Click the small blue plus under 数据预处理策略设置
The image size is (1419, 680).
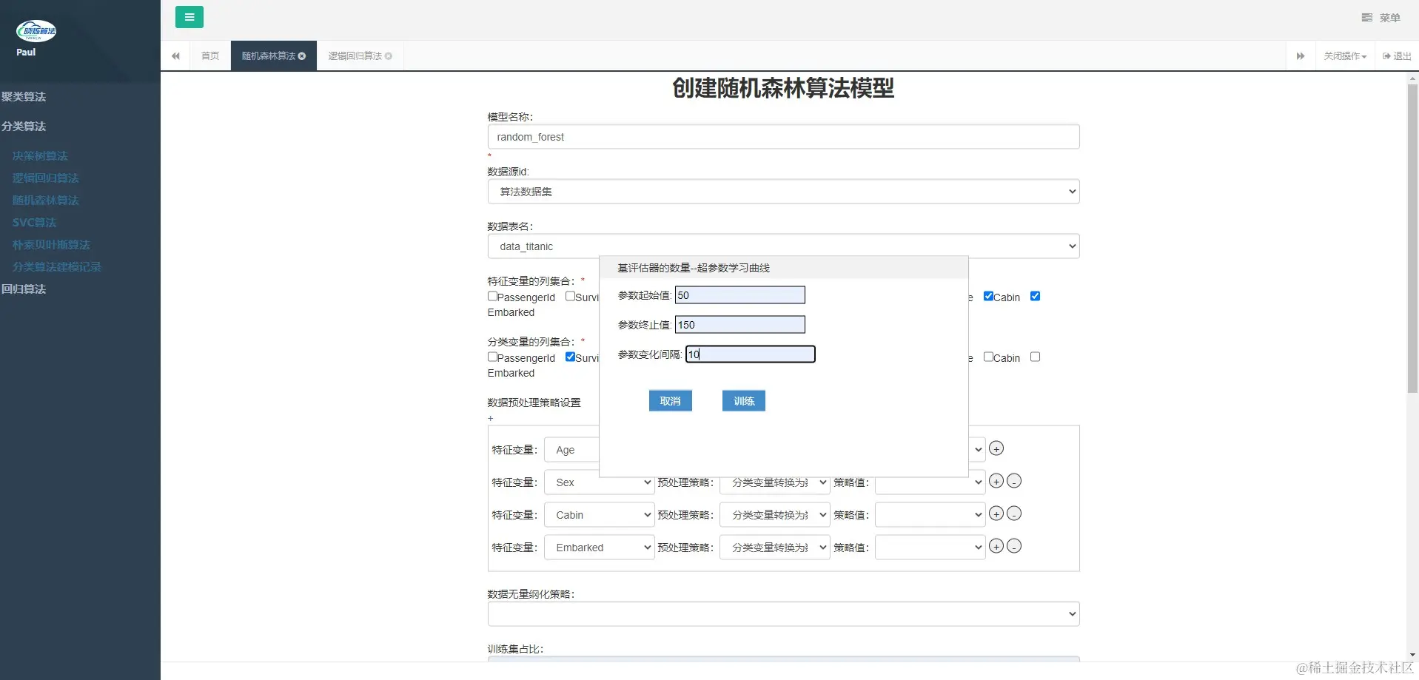490,419
